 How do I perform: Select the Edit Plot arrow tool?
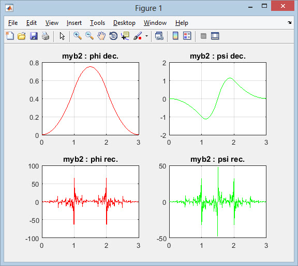click(x=62, y=36)
